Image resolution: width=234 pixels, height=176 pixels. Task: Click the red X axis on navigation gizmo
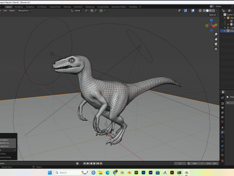(214, 26)
